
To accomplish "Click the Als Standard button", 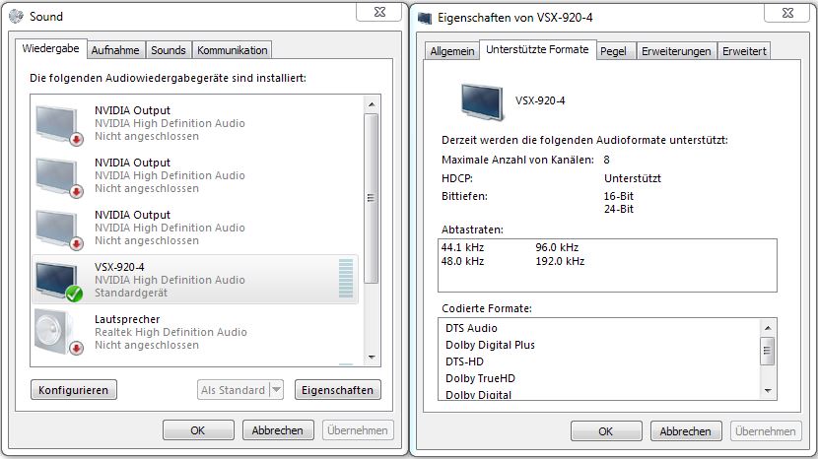I will pos(234,390).
